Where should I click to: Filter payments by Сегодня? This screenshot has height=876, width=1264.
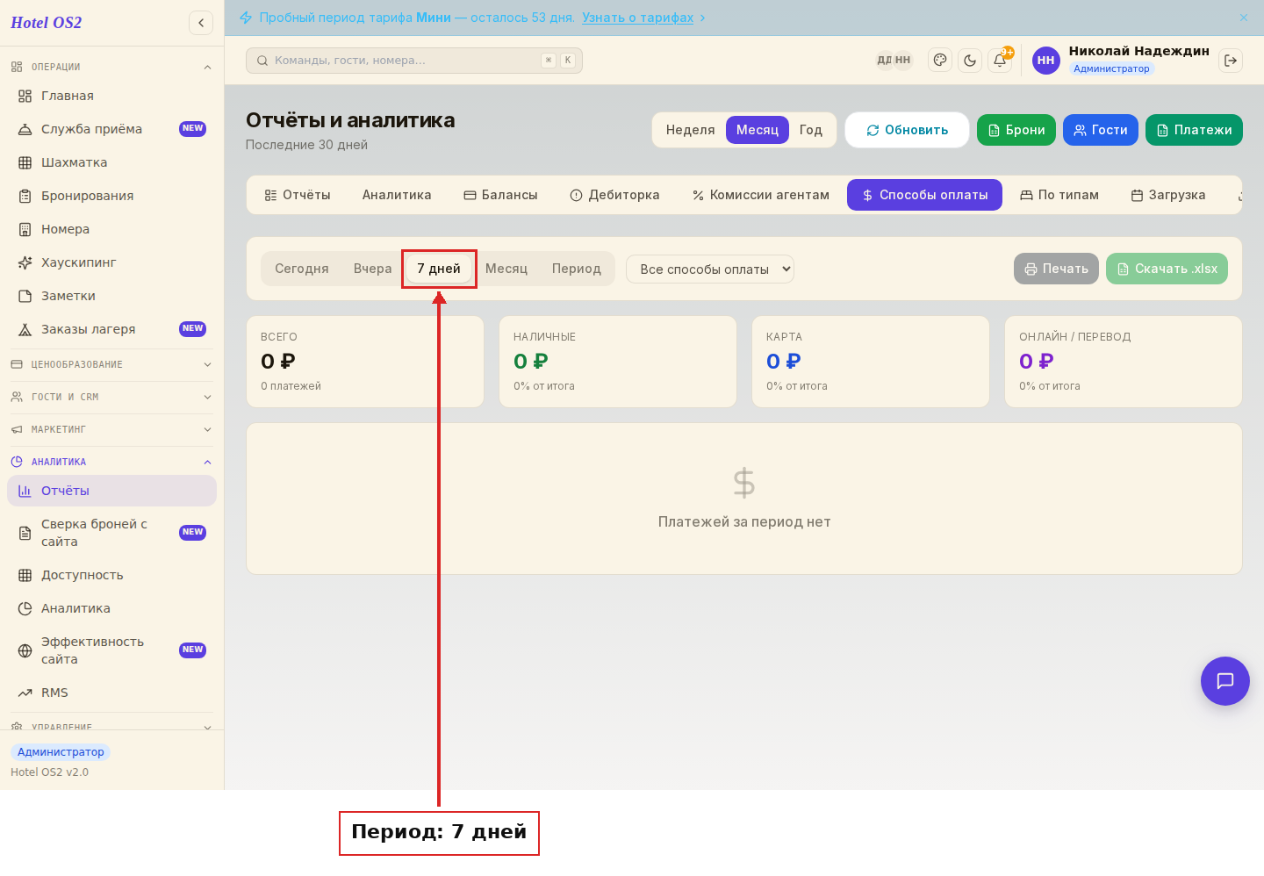[301, 269]
